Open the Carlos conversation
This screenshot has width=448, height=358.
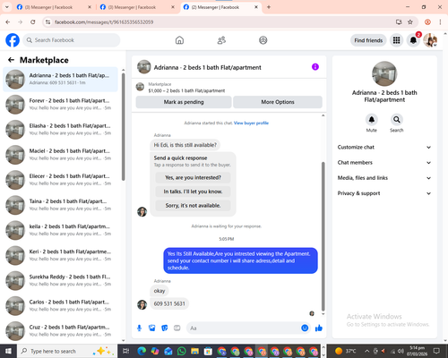click(60, 306)
